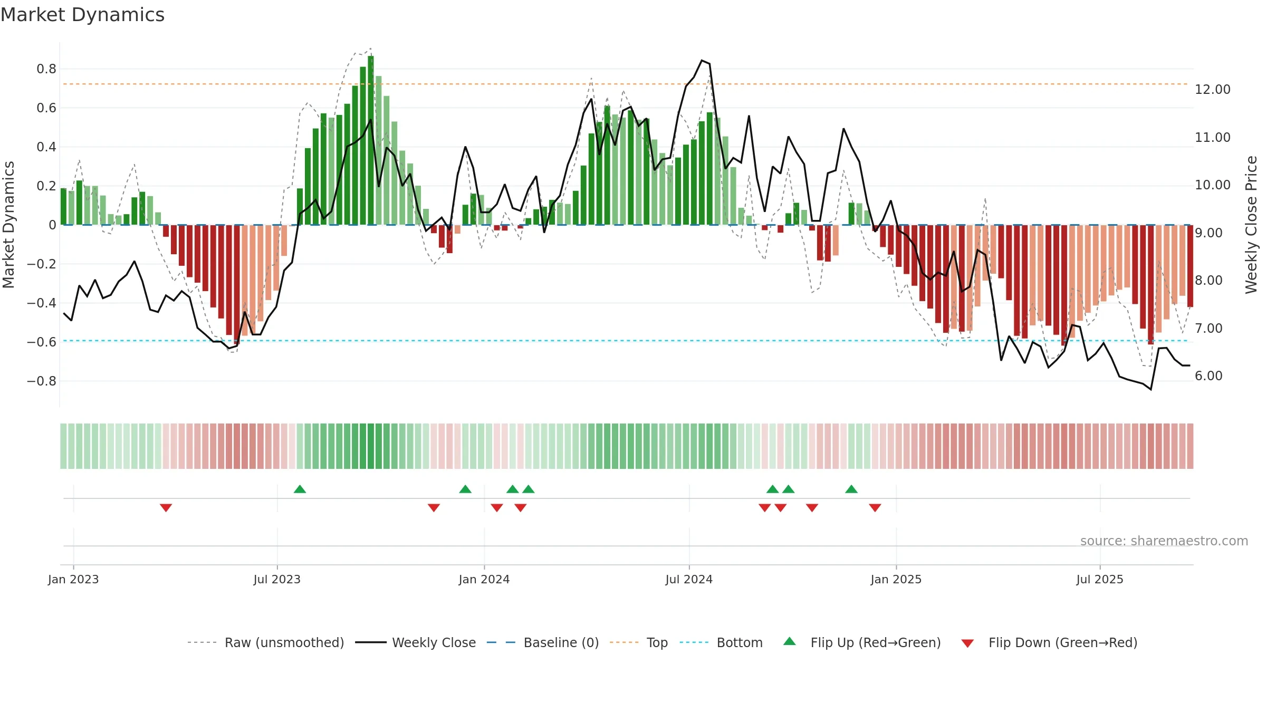Image resolution: width=1266 pixels, height=712 pixels.
Task: Click the source: sharemaestro.com text
Action: (x=1164, y=541)
